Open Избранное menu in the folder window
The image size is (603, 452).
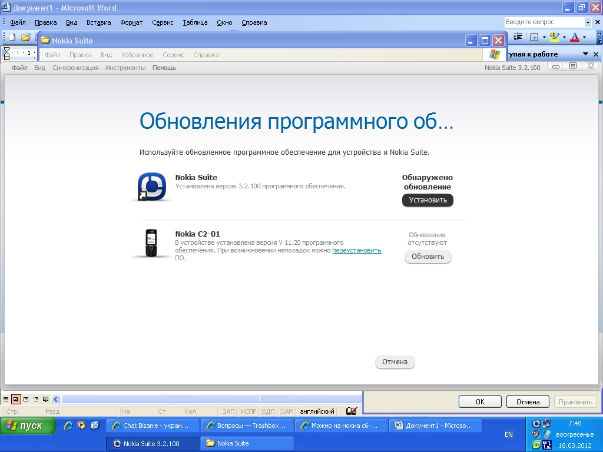137,55
